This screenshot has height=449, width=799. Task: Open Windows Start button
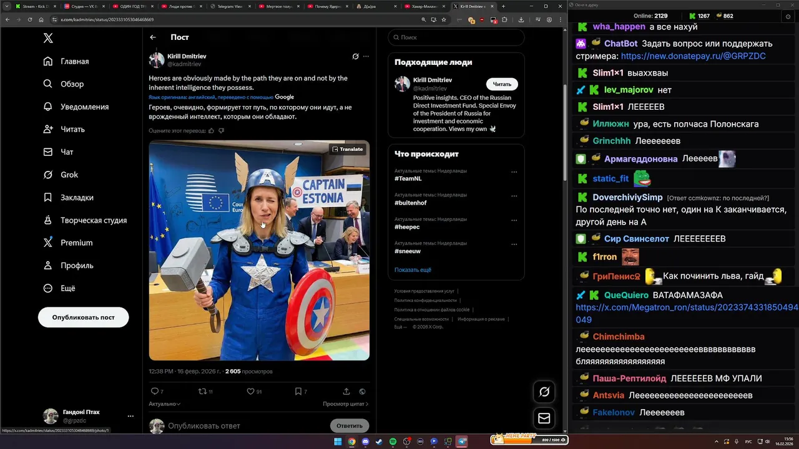pyautogui.click(x=338, y=442)
